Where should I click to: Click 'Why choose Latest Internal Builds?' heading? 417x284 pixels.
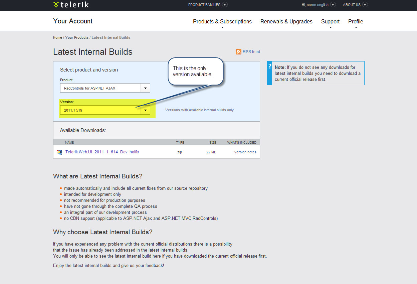click(x=103, y=232)
